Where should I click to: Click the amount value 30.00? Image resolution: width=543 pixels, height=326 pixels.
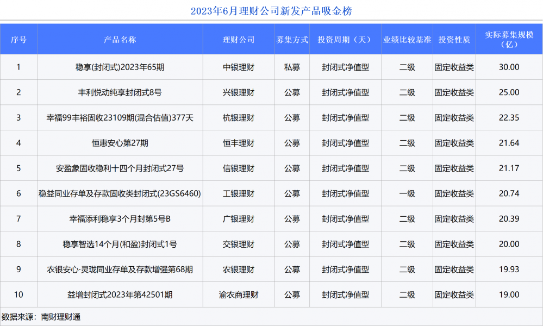click(x=509, y=67)
